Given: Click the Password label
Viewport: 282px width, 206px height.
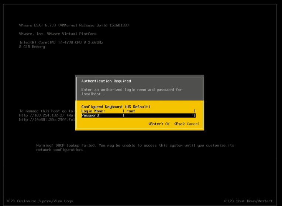Looking at the screenshot, I should [91, 115].
